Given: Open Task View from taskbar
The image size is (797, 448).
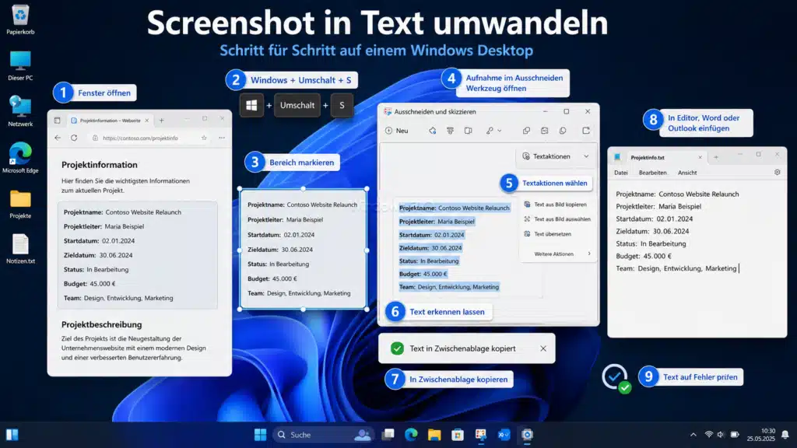Looking at the screenshot, I should click(388, 435).
